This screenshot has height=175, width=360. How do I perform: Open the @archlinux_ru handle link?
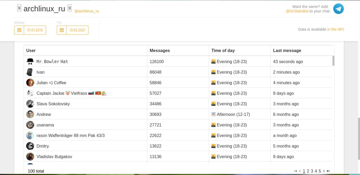(x=87, y=11)
